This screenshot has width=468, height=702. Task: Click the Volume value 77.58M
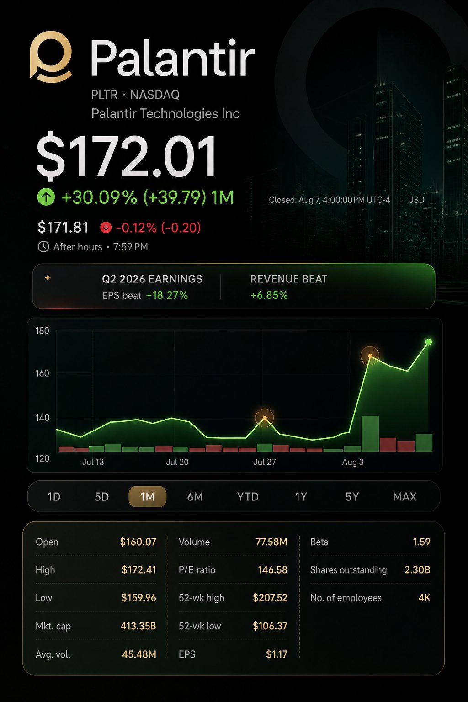tap(271, 542)
